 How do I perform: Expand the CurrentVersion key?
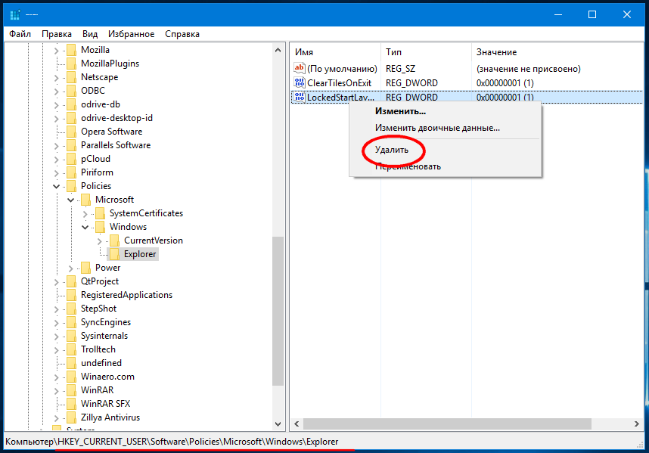[99, 240]
